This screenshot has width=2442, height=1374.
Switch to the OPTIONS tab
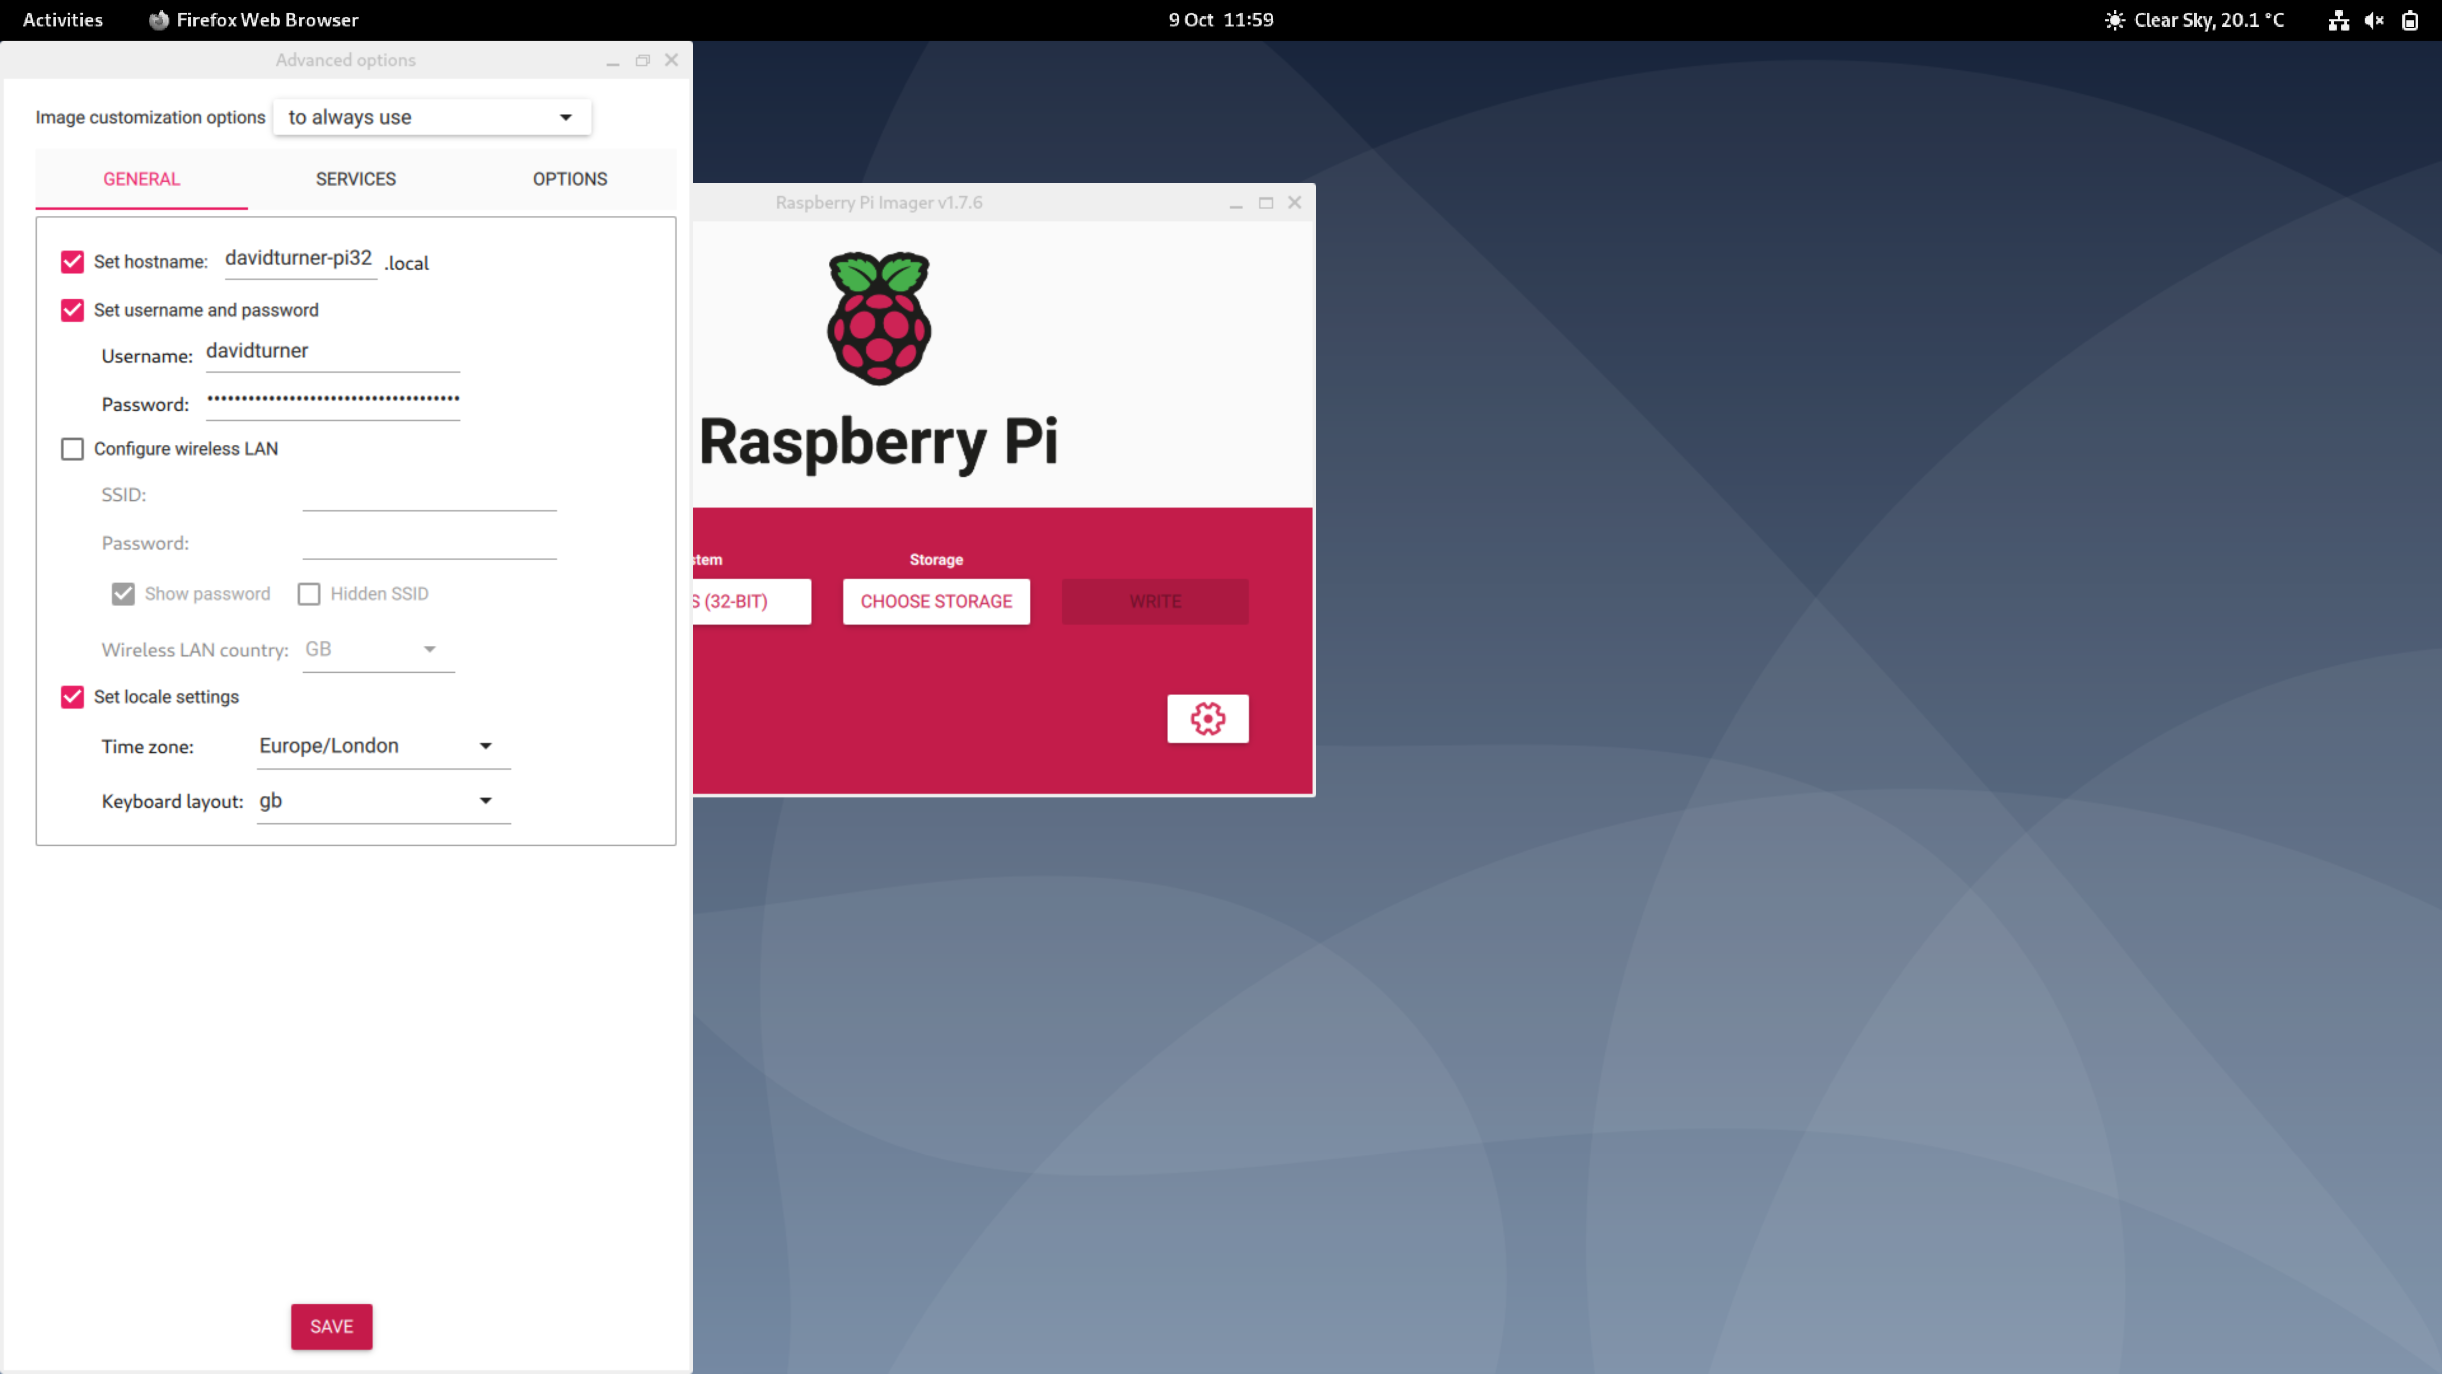pyautogui.click(x=570, y=178)
